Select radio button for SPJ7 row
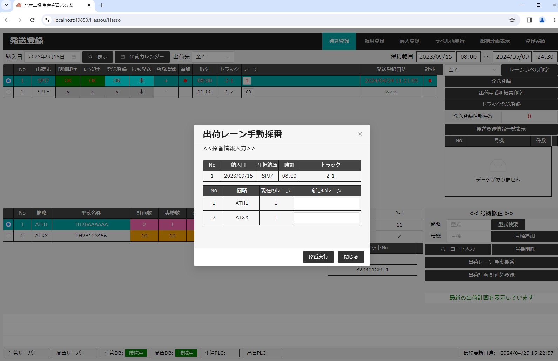558x361 pixels. (8, 81)
